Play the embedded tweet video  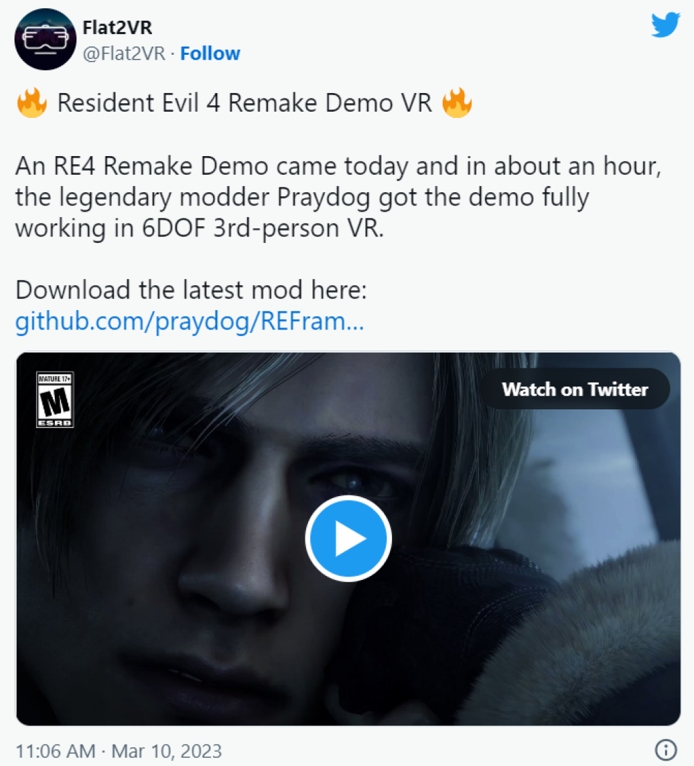click(x=348, y=538)
